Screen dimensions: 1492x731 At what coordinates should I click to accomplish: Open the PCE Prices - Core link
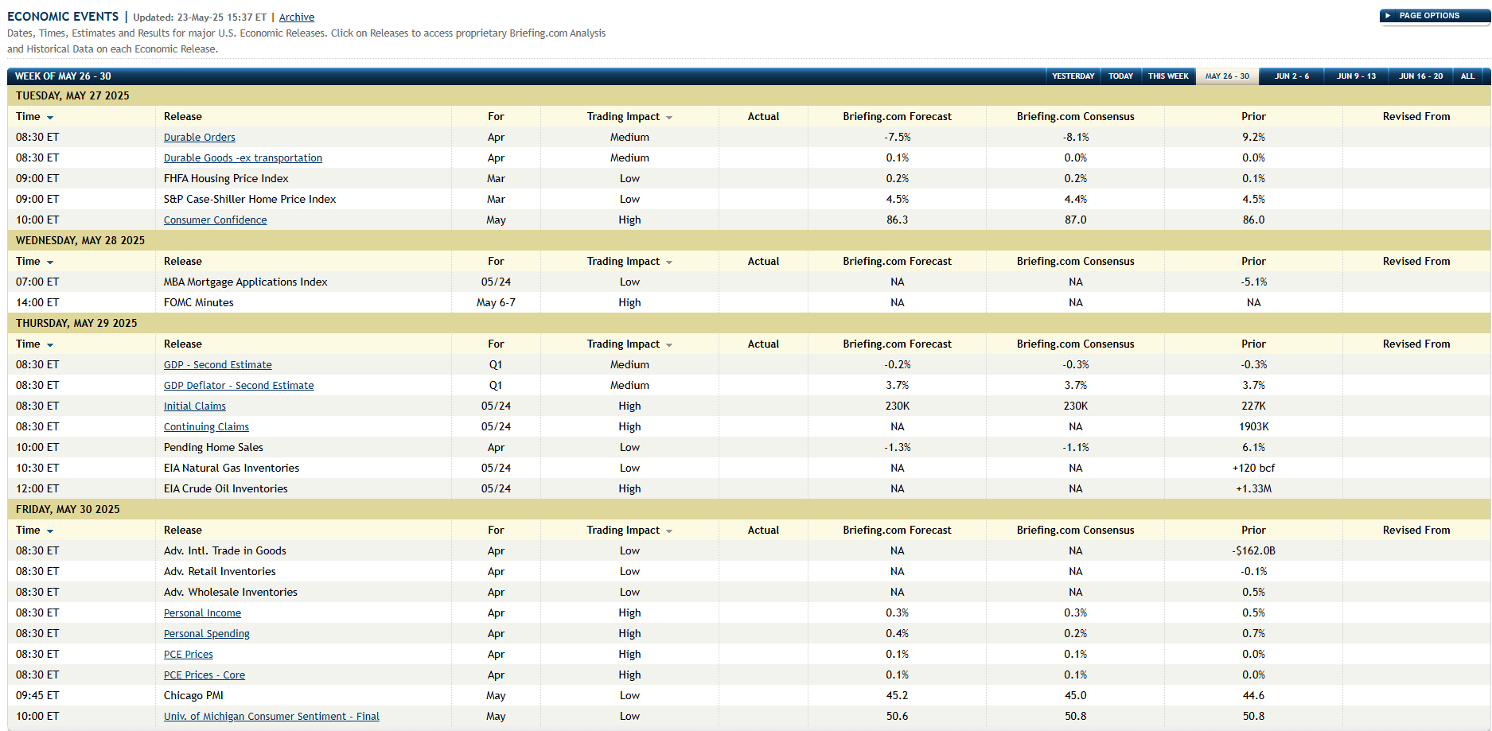click(x=205, y=675)
